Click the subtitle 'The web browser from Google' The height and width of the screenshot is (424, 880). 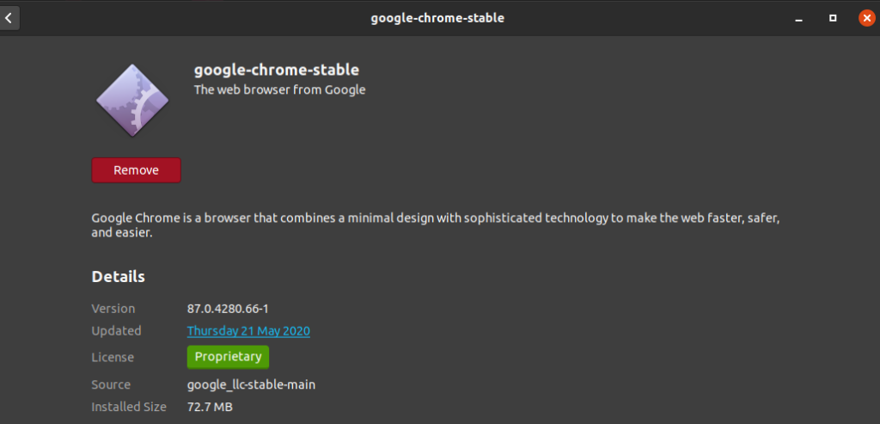coord(279,89)
